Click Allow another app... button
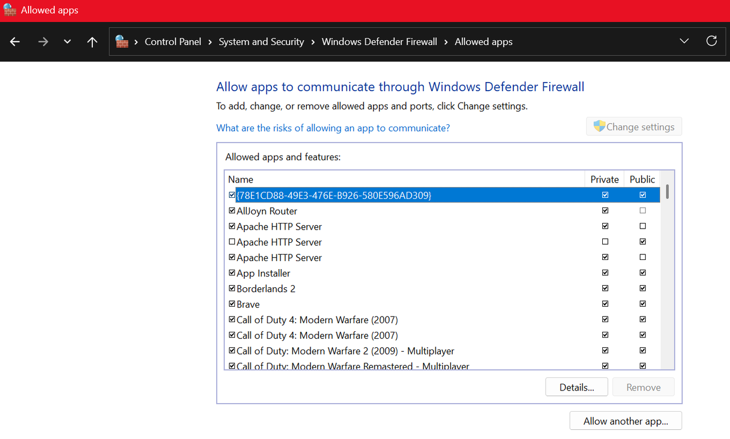 pos(626,421)
